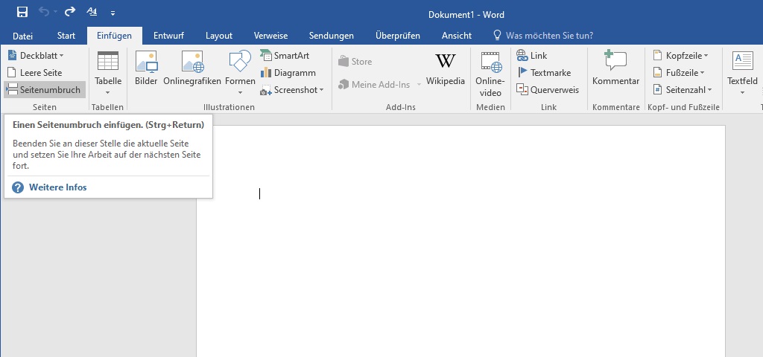Expand the Kopfzeile dropdown
Viewport: 763px width, 357px height.
coord(681,56)
